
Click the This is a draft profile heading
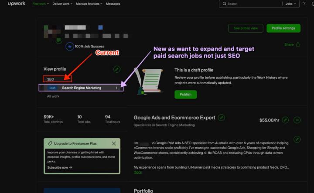[x=194, y=70]
